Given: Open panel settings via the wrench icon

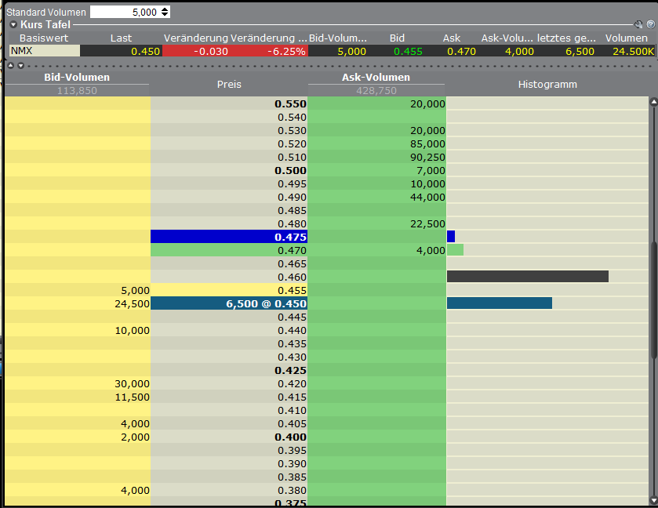Looking at the screenshot, I should 638,24.
